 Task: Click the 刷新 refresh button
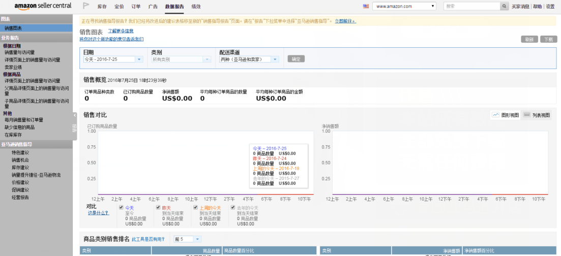pyautogui.click(x=529, y=39)
